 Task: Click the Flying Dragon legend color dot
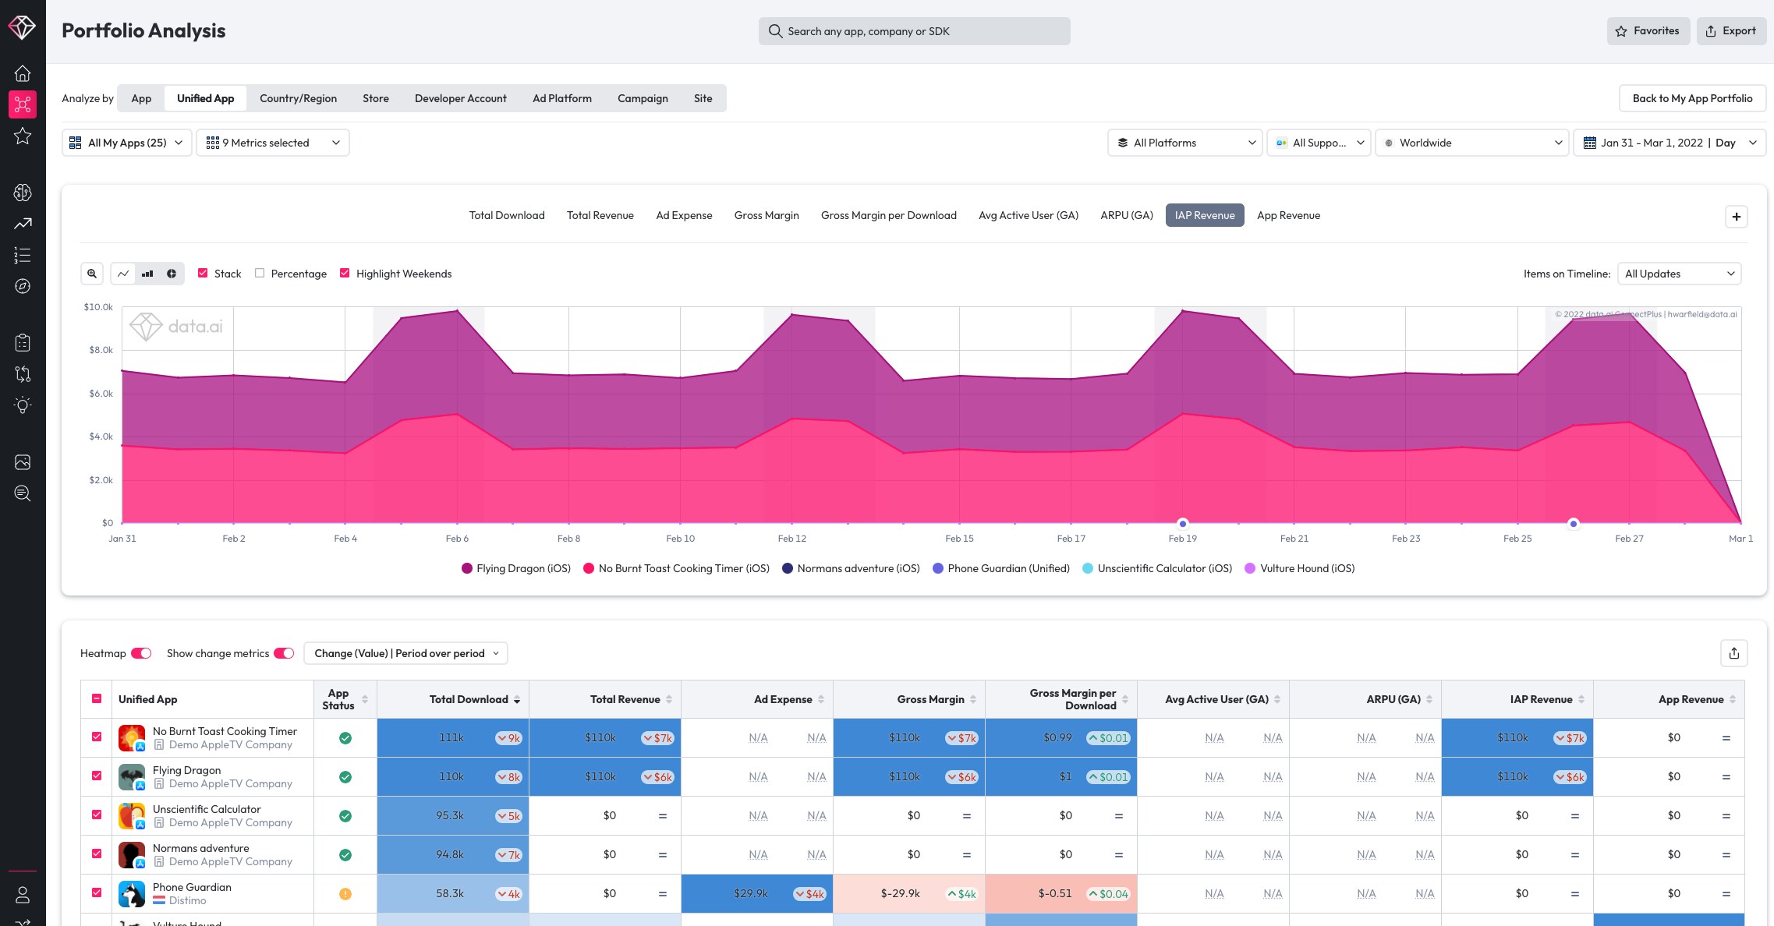[x=467, y=568]
